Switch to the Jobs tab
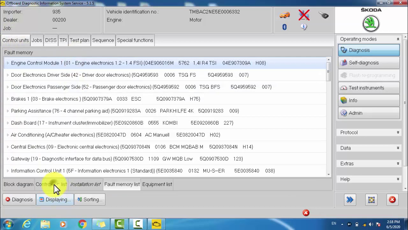The height and width of the screenshot is (230, 408). (x=37, y=40)
